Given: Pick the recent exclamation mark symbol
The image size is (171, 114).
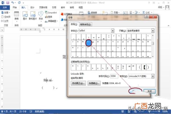Looking at the screenshot, I should (x=118, y=67).
